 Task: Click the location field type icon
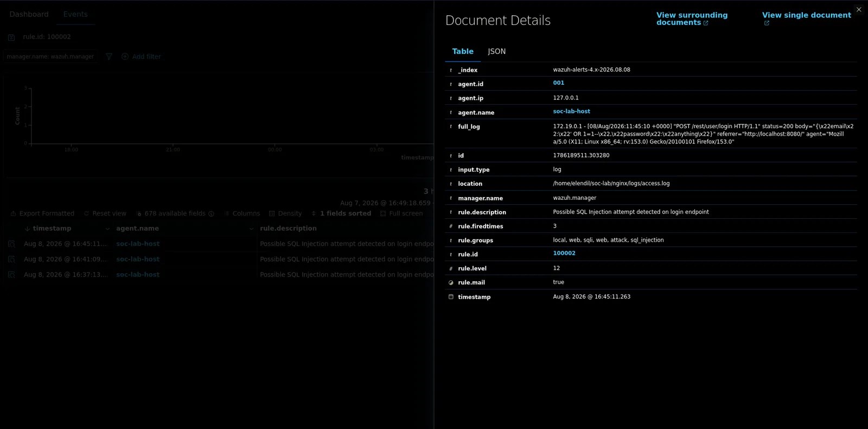[451, 184]
